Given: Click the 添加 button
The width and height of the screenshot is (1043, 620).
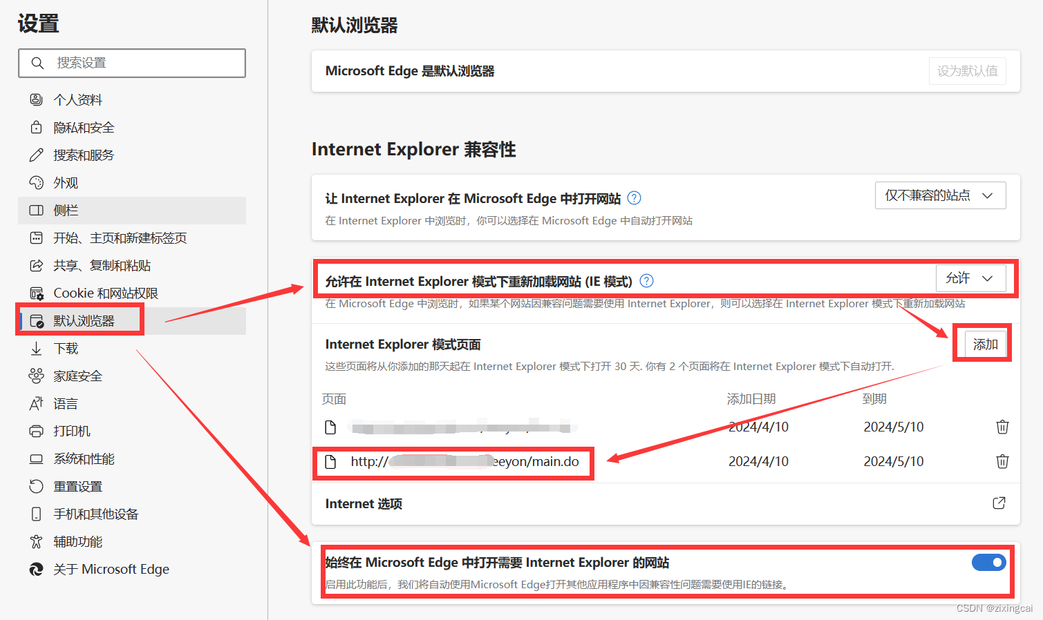Looking at the screenshot, I should coord(985,344).
